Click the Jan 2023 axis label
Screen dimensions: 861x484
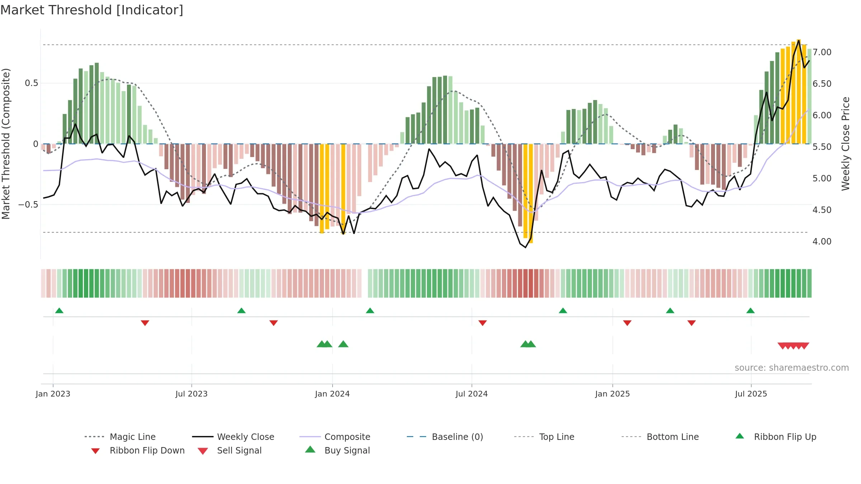tap(53, 394)
